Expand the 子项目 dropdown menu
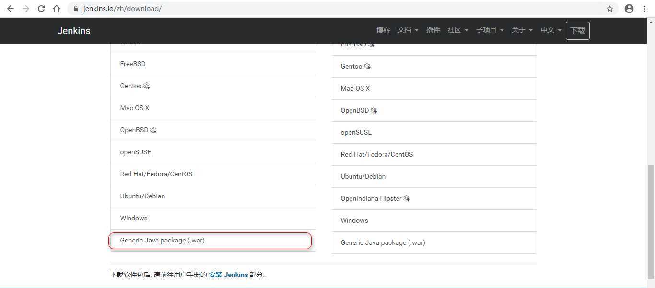This screenshot has height=288, width=655. point(490,30)
